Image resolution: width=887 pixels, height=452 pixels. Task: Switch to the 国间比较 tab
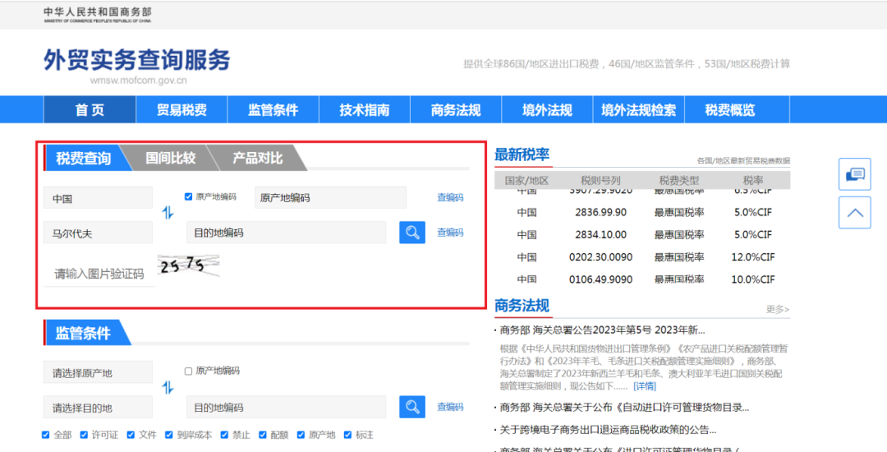click(x=170, y=158)
